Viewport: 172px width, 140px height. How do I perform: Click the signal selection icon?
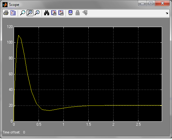coord(85,13)
